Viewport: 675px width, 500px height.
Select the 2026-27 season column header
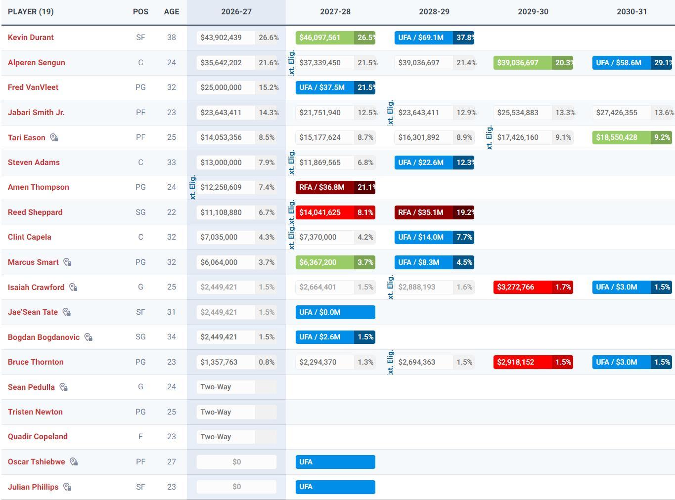click(236, 12)
